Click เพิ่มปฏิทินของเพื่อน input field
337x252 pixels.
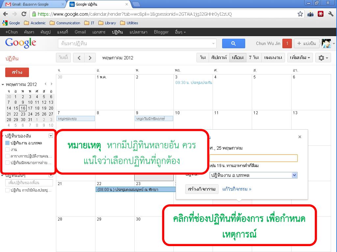pos(29,183)
